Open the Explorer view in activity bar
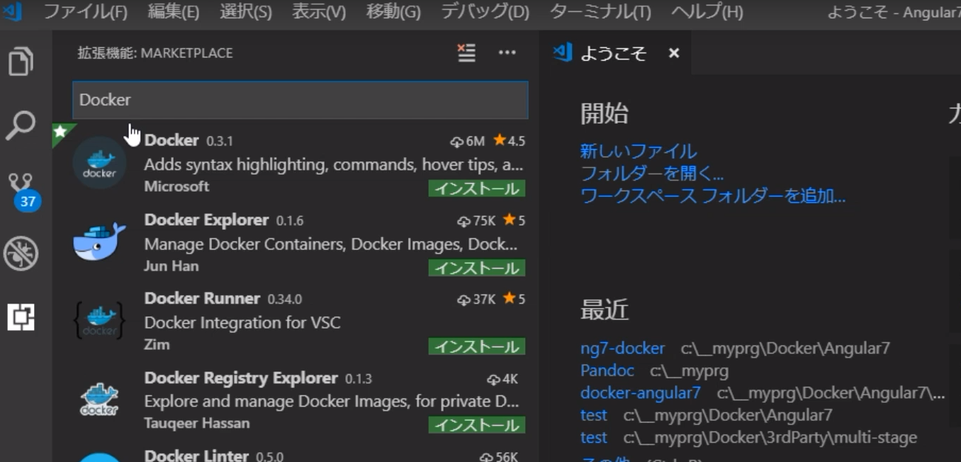The height and width of the screenshot is (462, 961). pyautogui.click(x=21, y=61)
